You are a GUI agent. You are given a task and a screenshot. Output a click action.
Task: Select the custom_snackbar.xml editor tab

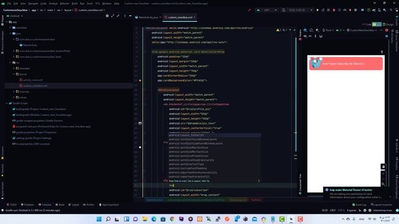[180, 17]
